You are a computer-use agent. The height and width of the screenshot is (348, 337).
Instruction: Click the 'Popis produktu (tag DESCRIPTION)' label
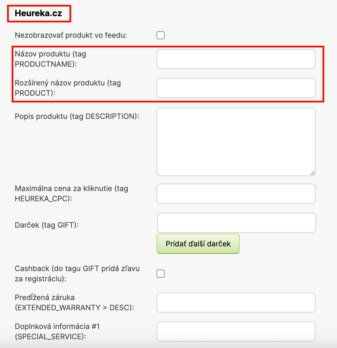tap(77, 116)
